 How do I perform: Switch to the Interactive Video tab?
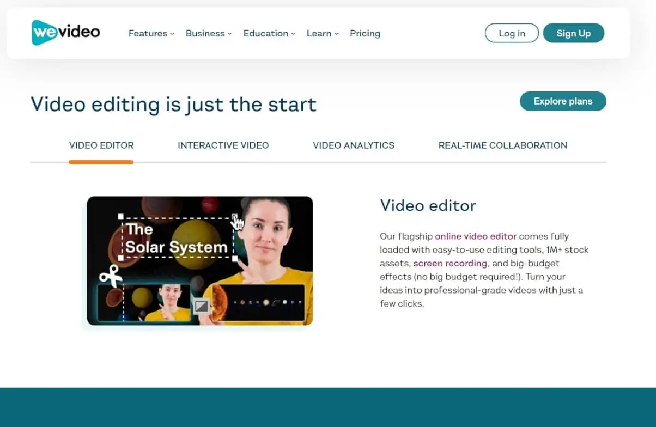coord(223,145)
